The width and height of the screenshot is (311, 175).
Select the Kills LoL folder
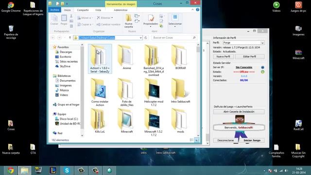(100, 121)
